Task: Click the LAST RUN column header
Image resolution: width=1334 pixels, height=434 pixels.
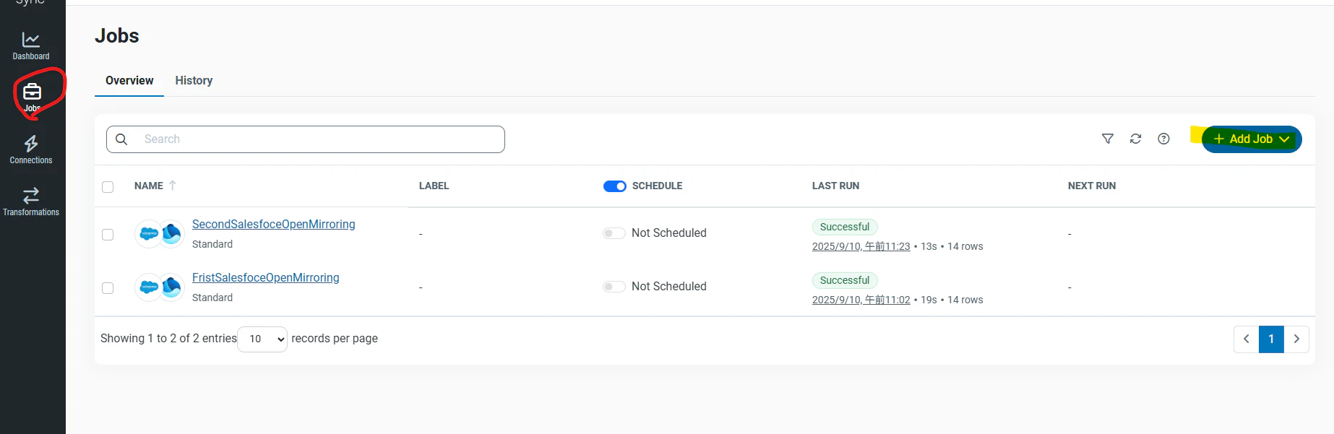Action: [x=835, y=186]
